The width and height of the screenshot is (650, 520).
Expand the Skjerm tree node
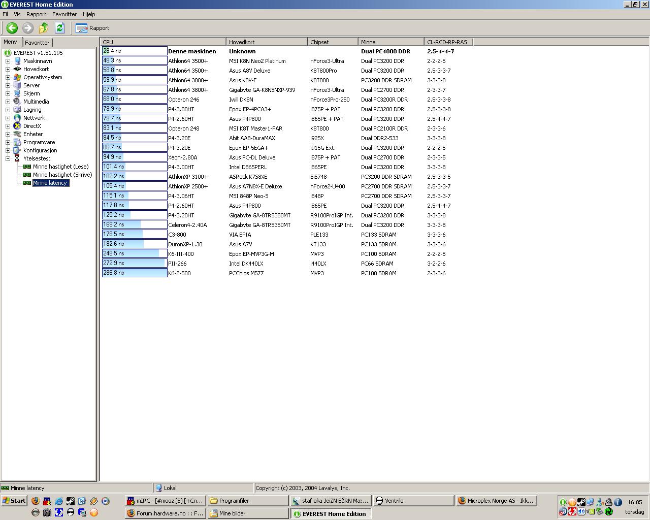(8, 93)
